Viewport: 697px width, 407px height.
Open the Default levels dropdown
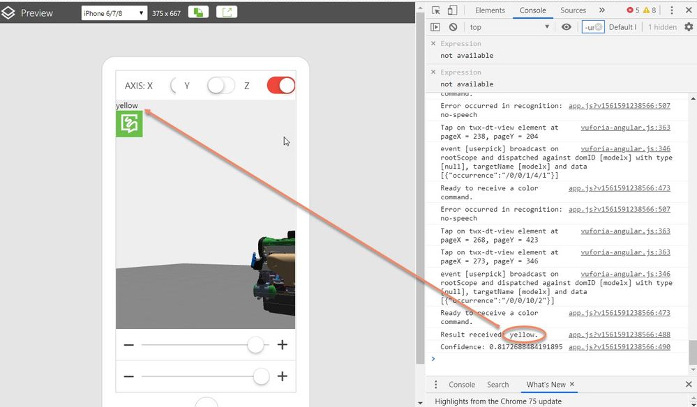[x=623, y=27]
